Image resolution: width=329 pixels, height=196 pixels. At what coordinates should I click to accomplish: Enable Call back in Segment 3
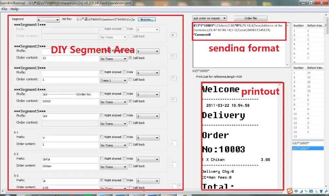click(x=130, y=79)
